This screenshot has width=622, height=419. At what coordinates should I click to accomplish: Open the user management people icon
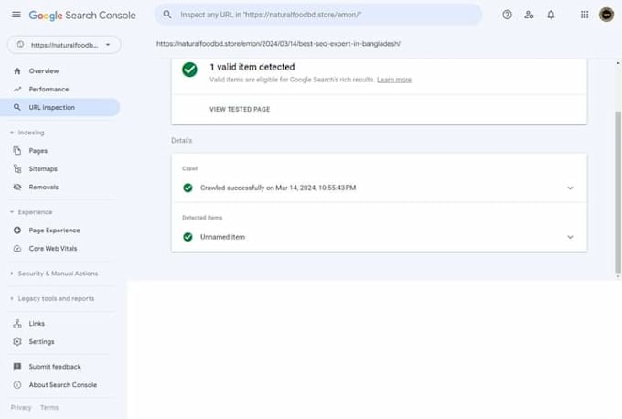[529, 15]
